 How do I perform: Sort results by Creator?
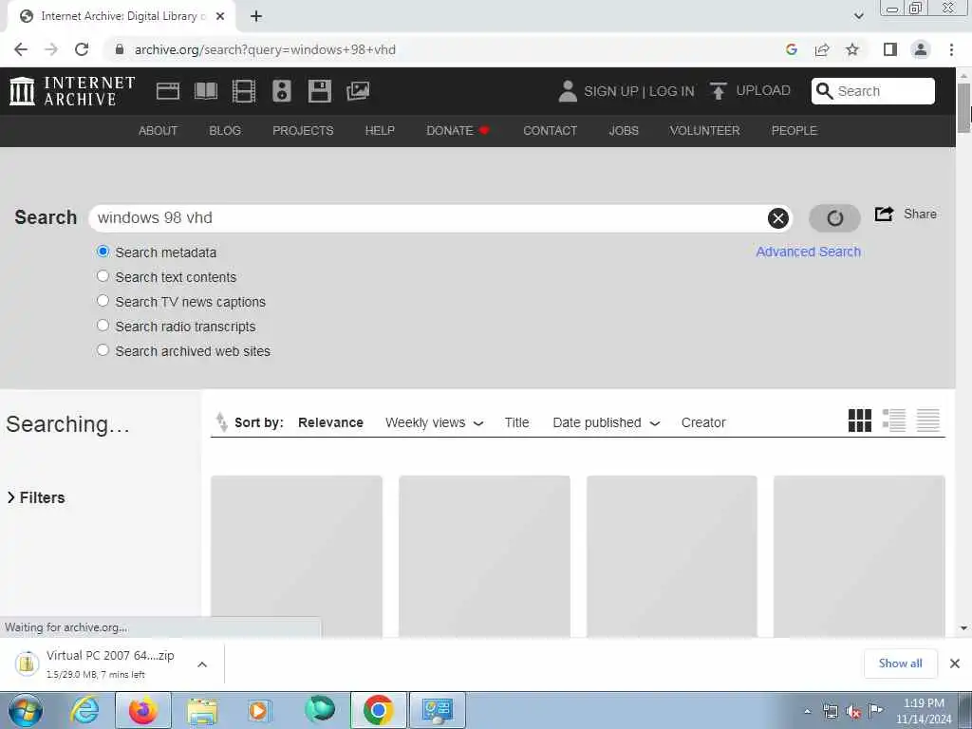703,422
